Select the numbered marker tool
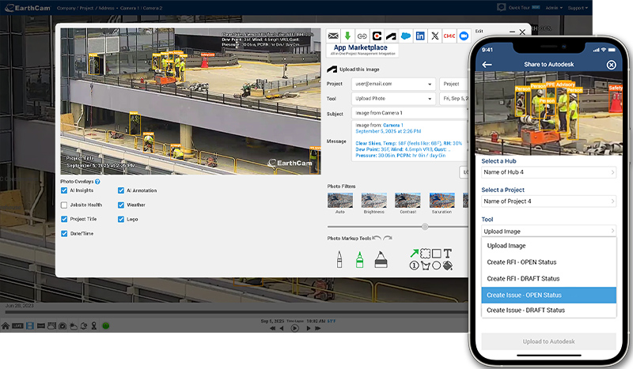 (x=414, y=265)
